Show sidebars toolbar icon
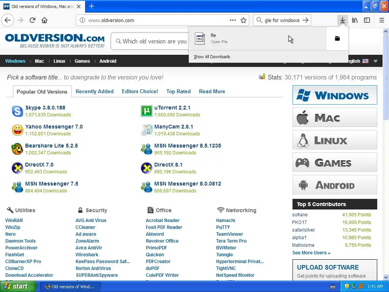The width and height of the screenshot is (389, 292). (x=367, y=21)
